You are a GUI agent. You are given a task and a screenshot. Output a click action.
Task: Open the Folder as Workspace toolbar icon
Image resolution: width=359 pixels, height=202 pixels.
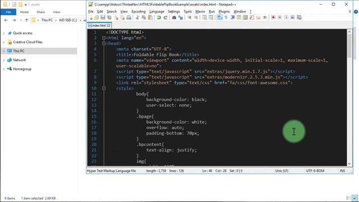(258, 17)
